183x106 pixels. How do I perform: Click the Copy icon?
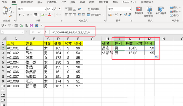[10, 12]
